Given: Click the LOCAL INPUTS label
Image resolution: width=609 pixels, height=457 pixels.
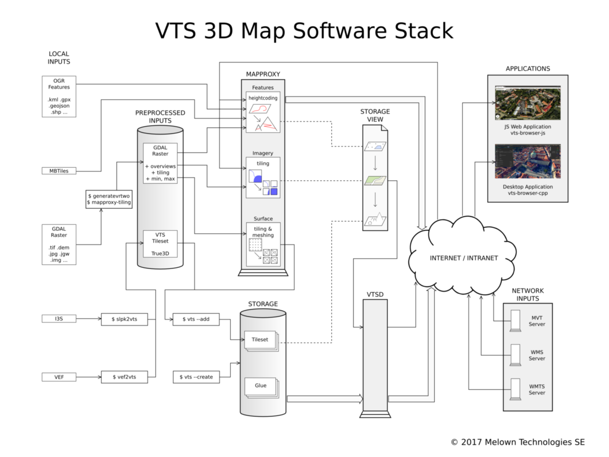Looking at the screenshot, I should (x=59, y=58).
